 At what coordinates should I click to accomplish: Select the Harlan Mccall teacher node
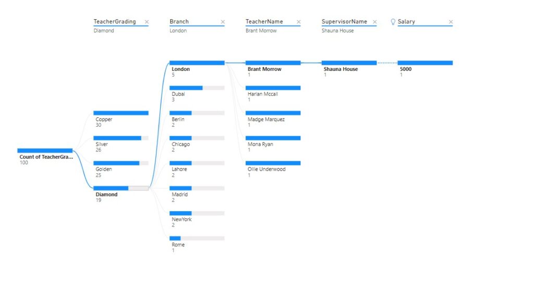click(273, 94)
